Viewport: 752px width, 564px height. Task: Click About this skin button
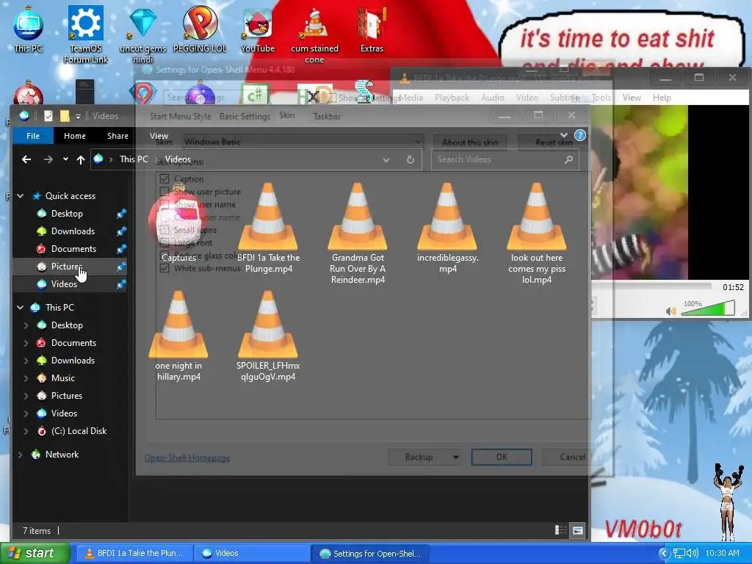point(470,142)
